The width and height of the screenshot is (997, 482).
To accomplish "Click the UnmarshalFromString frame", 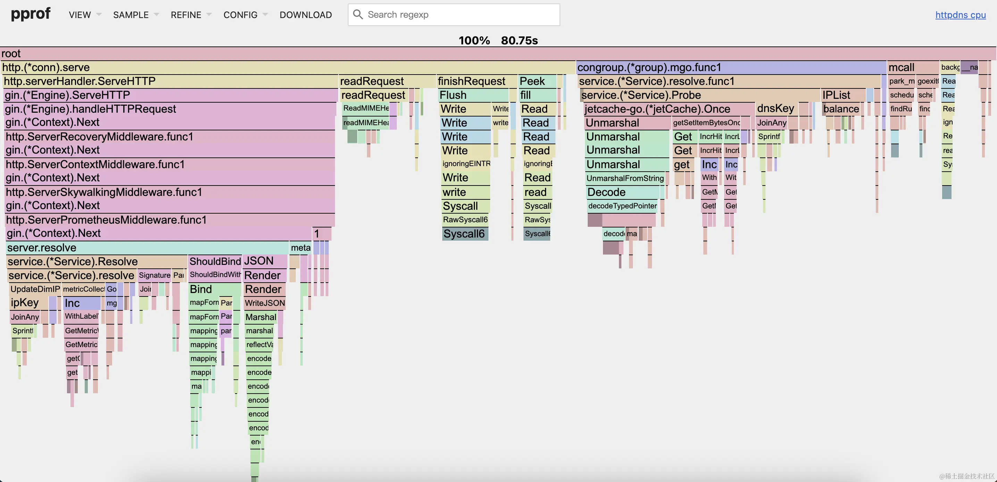I will tap(625, 178).
